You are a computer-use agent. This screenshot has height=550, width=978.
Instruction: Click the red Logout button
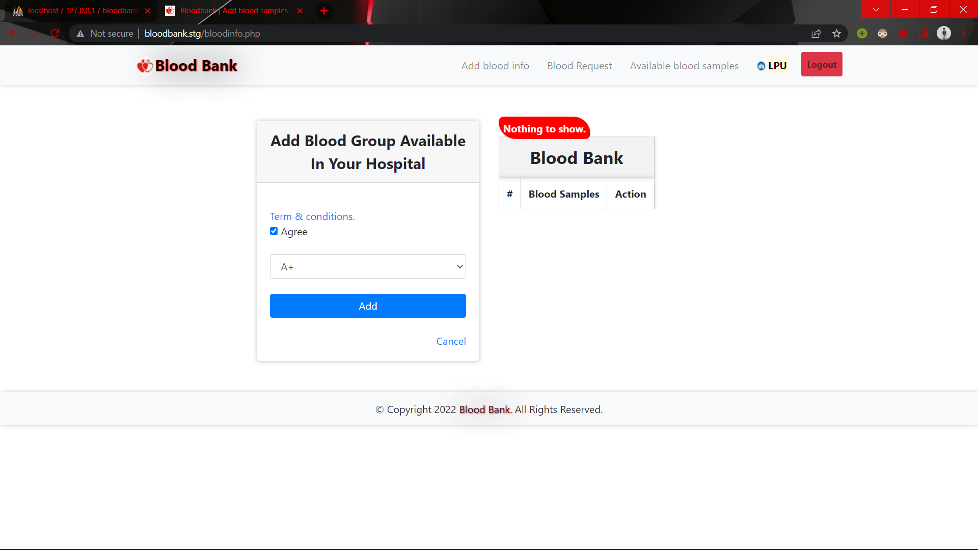[x=822, y=65]
